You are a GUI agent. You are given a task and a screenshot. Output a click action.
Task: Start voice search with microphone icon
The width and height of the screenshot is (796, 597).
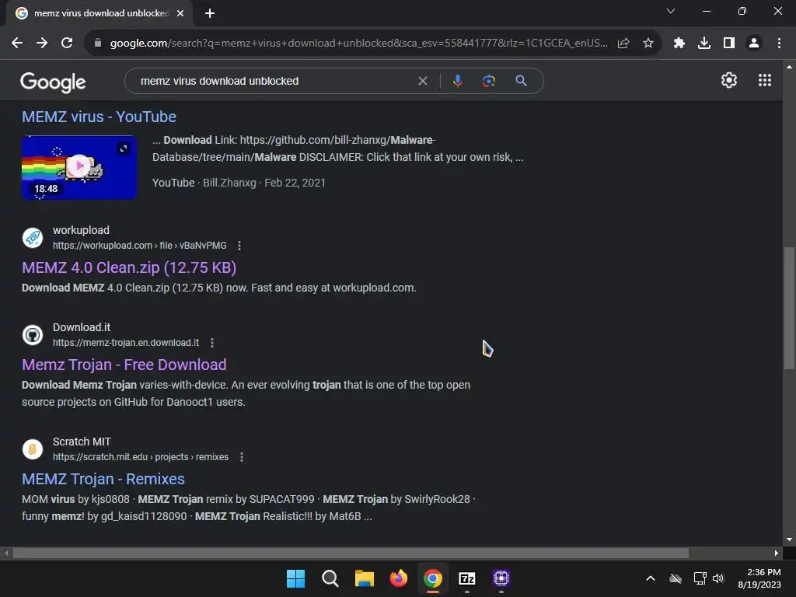[458, 81]
